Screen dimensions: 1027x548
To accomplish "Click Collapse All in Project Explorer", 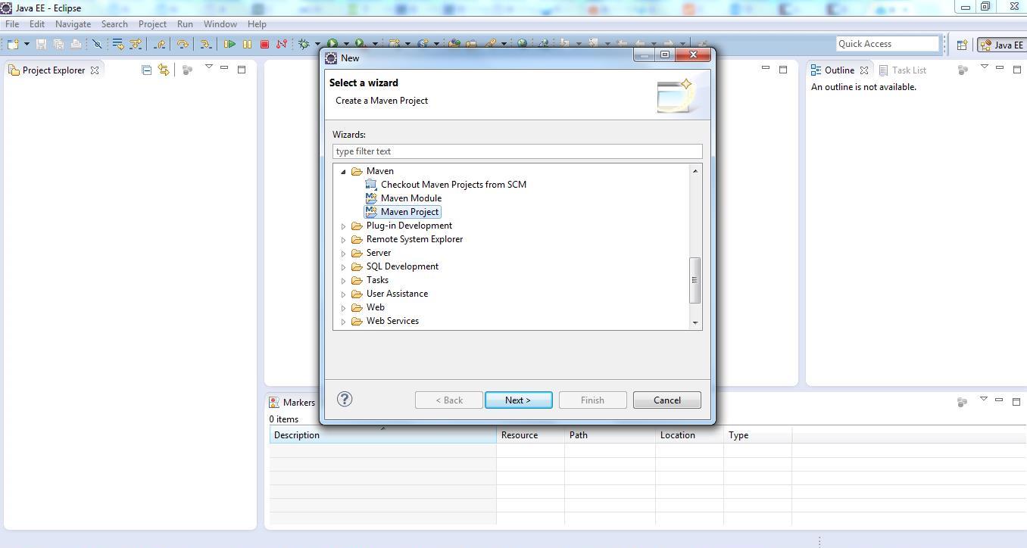I will (x=146, y=70).
